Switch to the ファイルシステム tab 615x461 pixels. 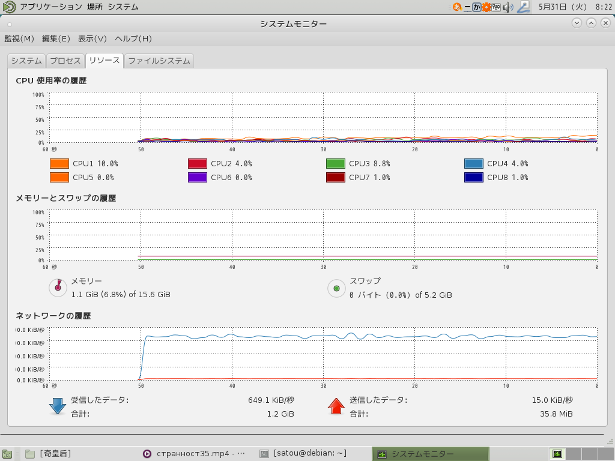(x=159, y=61)
